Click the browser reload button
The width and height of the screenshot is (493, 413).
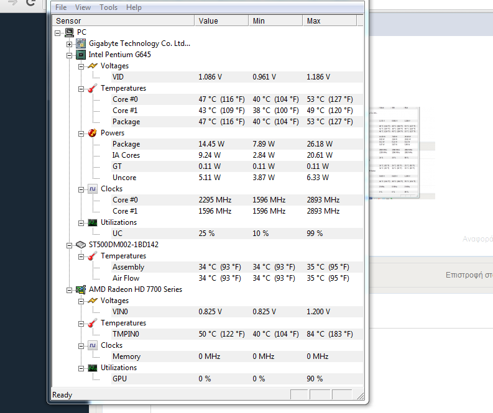point(30,3)
